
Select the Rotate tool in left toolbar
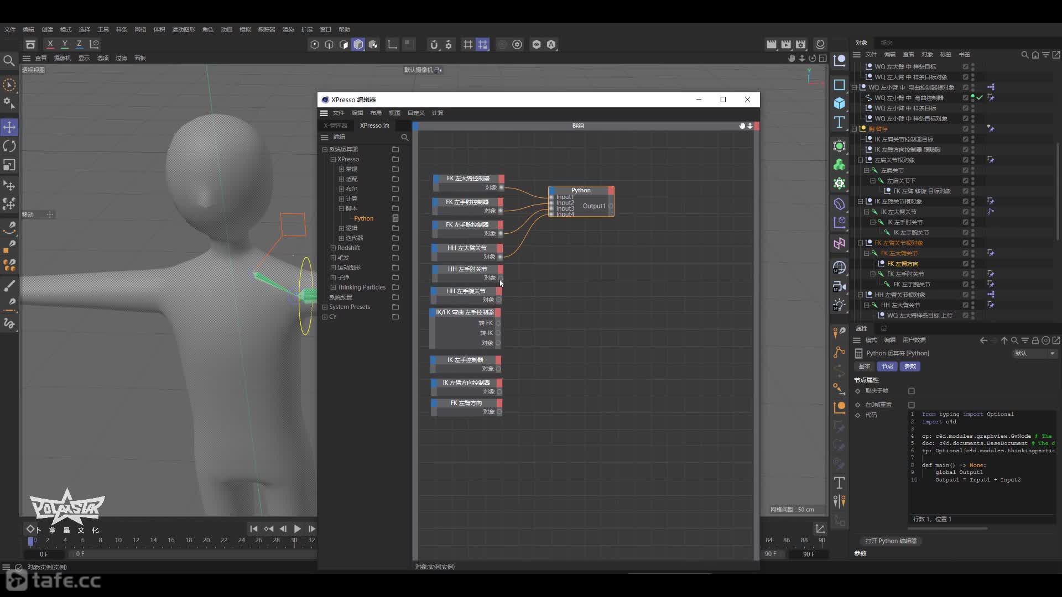(x=9, y=146)
